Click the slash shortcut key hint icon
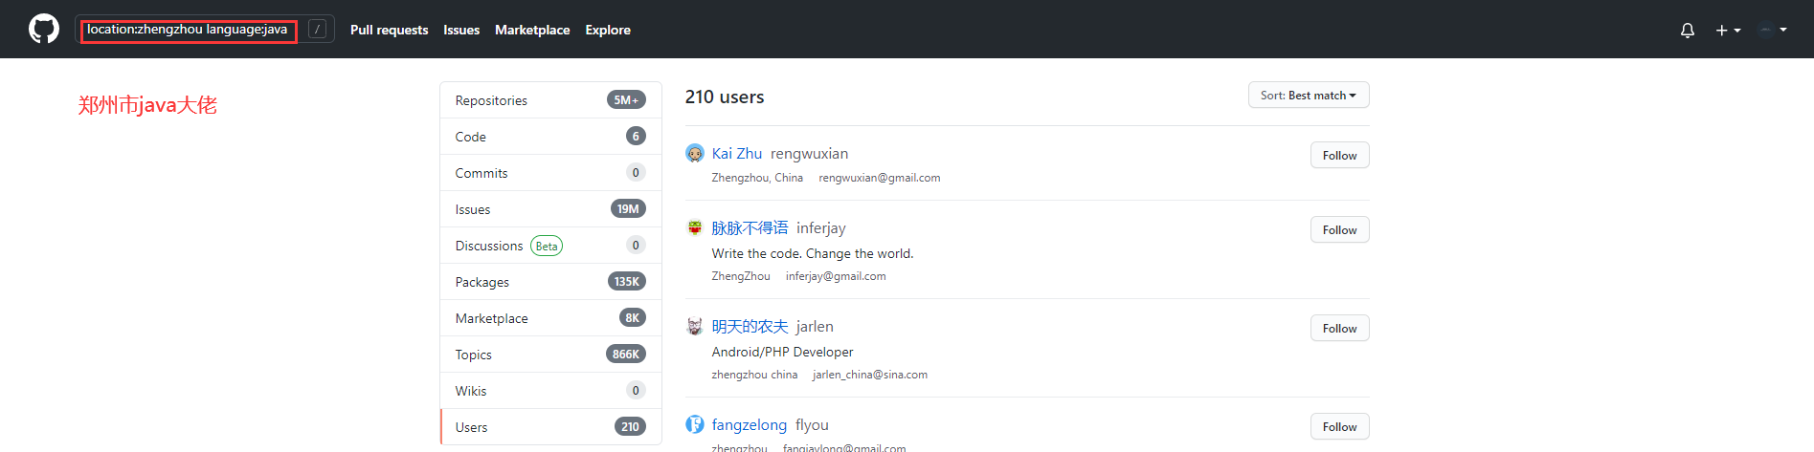This screenshot has height=452, width=1814. point(318,30)
